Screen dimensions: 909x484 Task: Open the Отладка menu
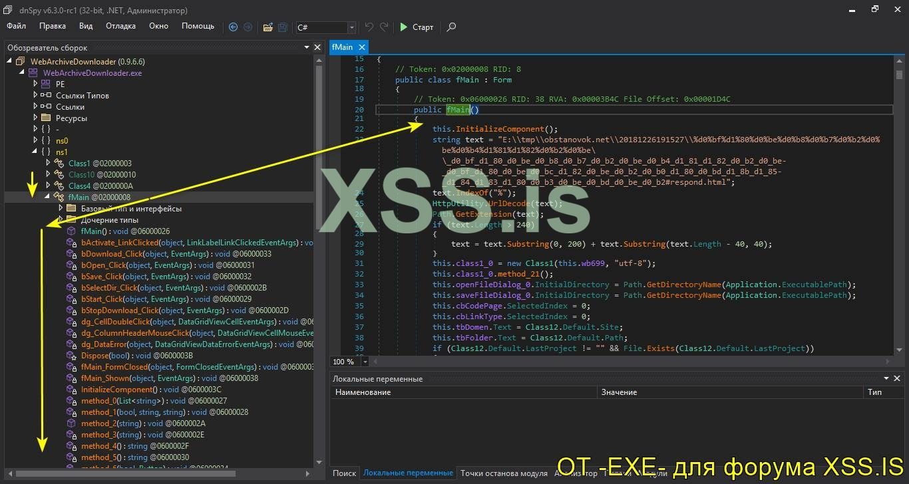point(120,26)
